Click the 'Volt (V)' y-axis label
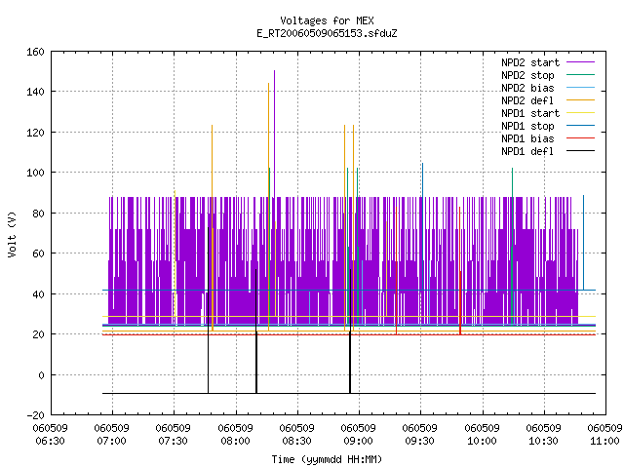 click(13, 235)
